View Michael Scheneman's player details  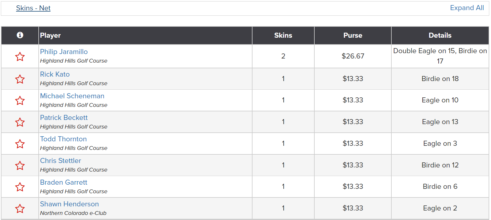click(72, 96)
